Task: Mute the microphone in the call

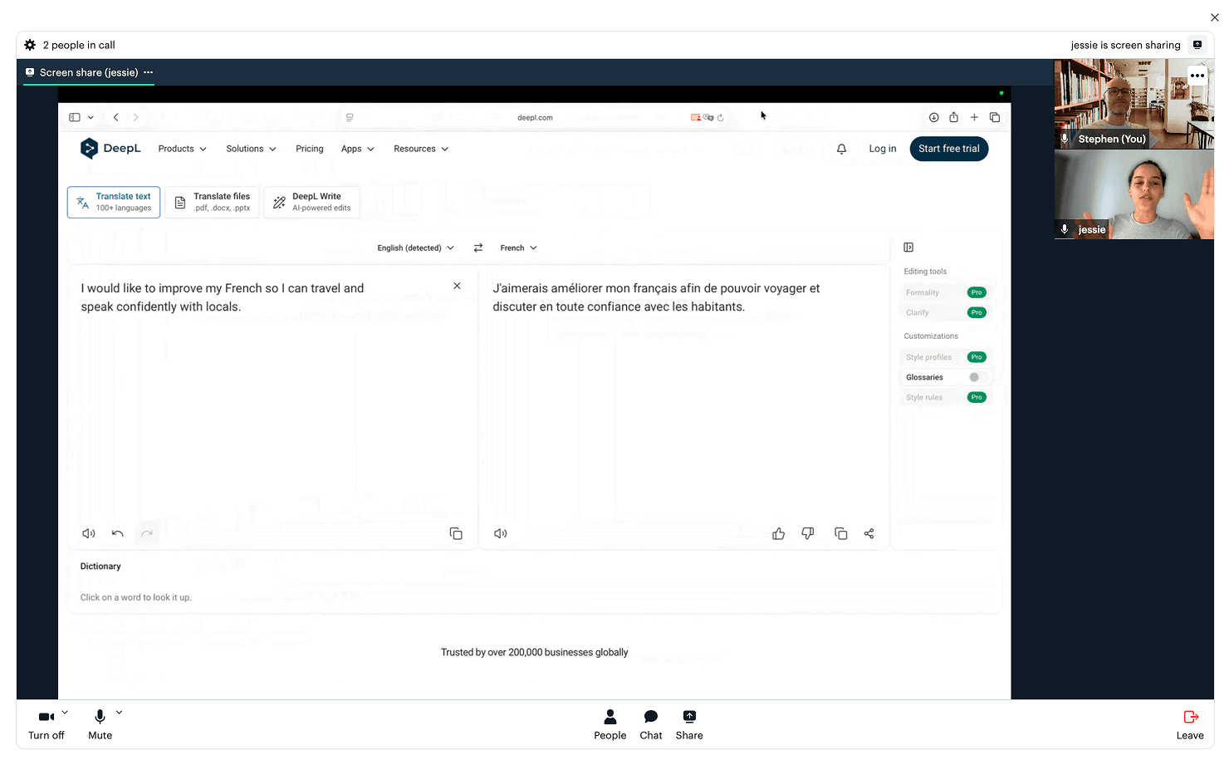Action: pyautogui.click(x=99, y=723)
